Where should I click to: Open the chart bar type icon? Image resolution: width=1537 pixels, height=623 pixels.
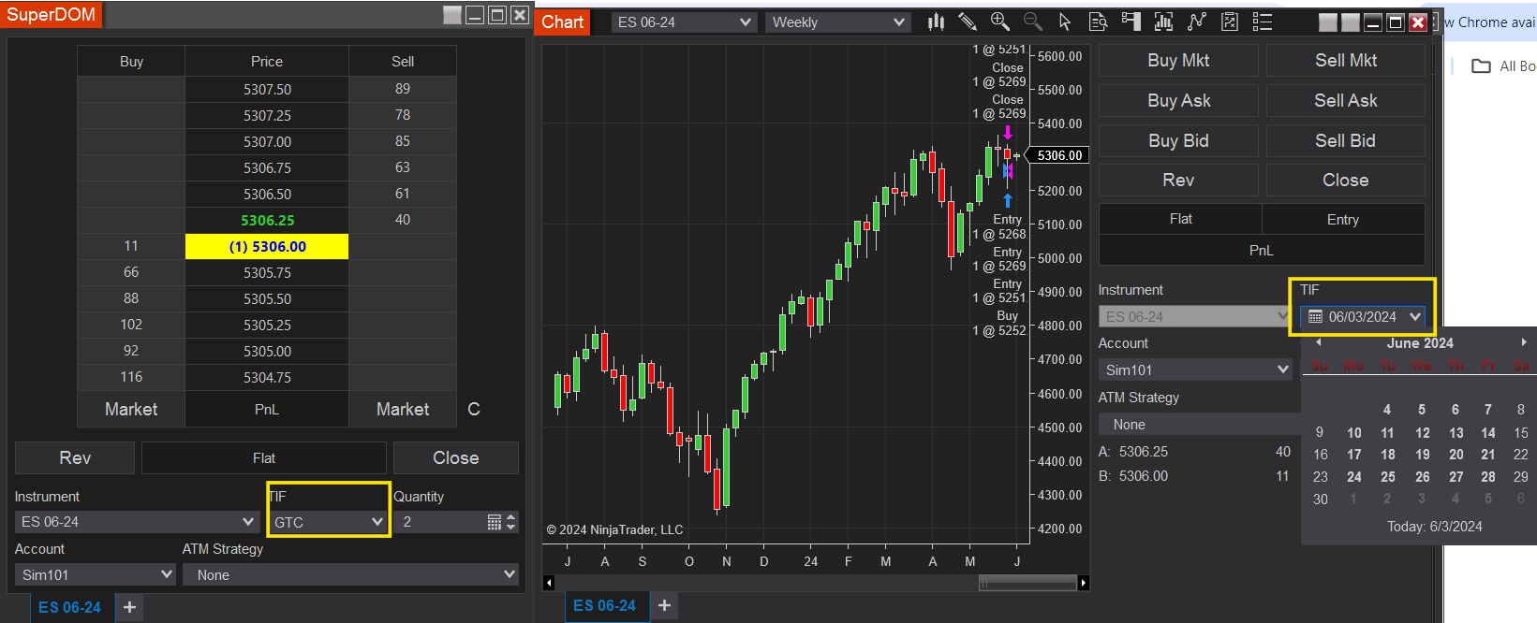936,22
